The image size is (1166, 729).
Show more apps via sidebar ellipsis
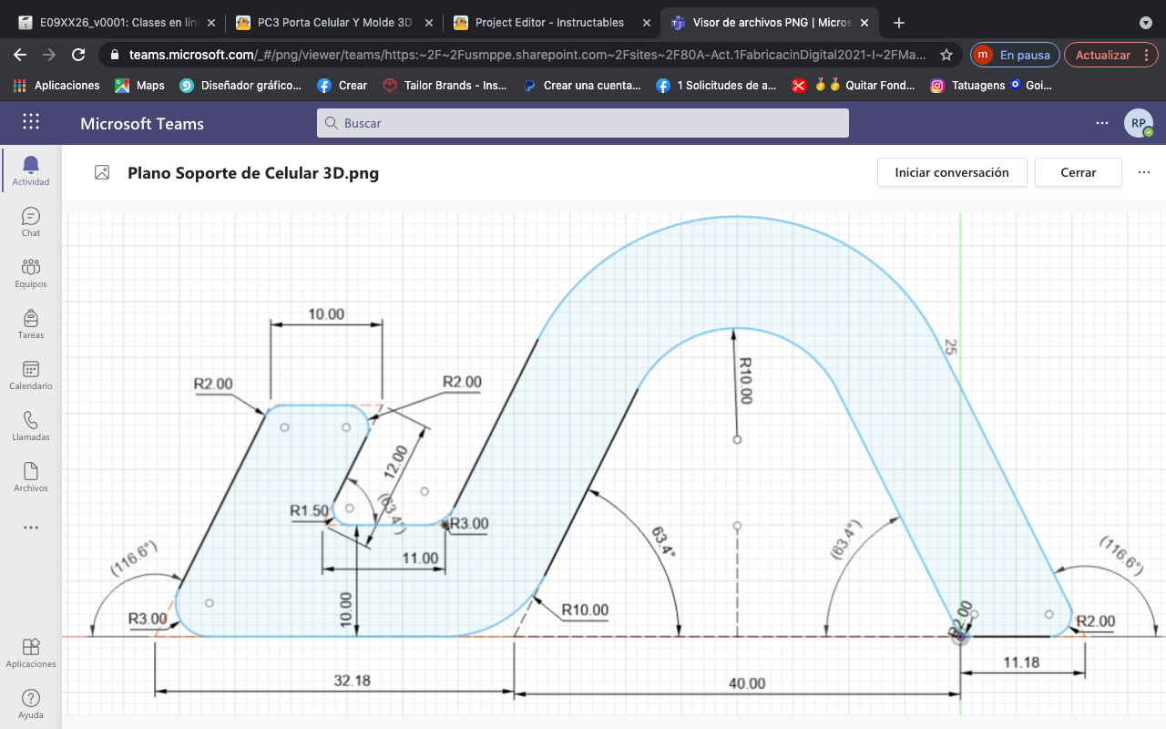(x=31, y=528)
